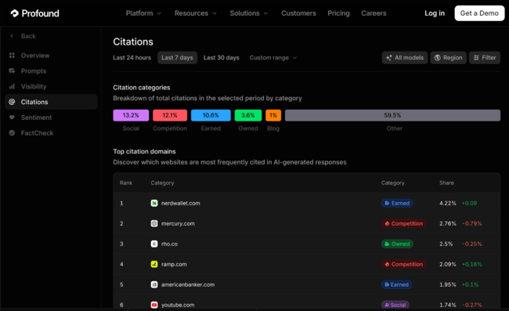
Task: Click the FactCheck checkmark icon
Action: click(12, 133)
